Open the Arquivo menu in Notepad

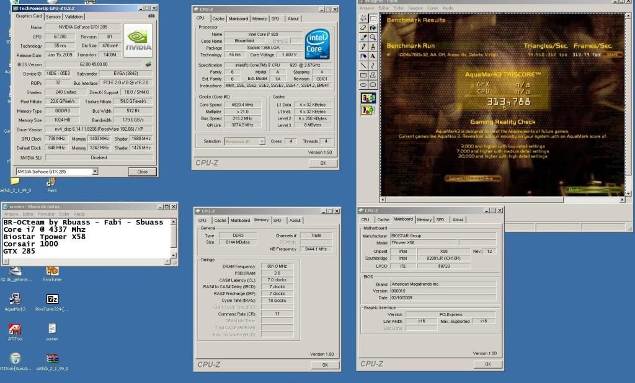(11, 214)
